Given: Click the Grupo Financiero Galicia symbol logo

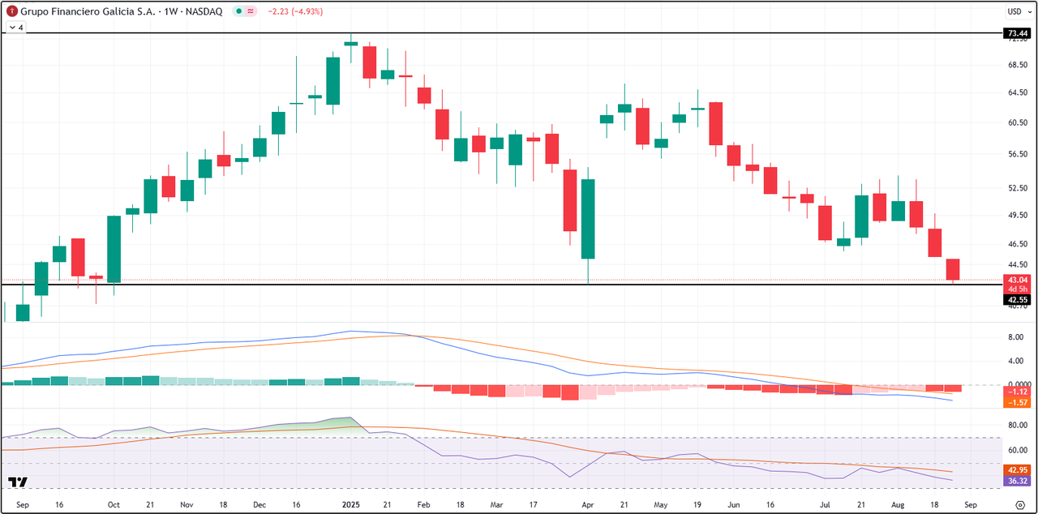Looking at the screenshot, I should (x=11, y=11).
